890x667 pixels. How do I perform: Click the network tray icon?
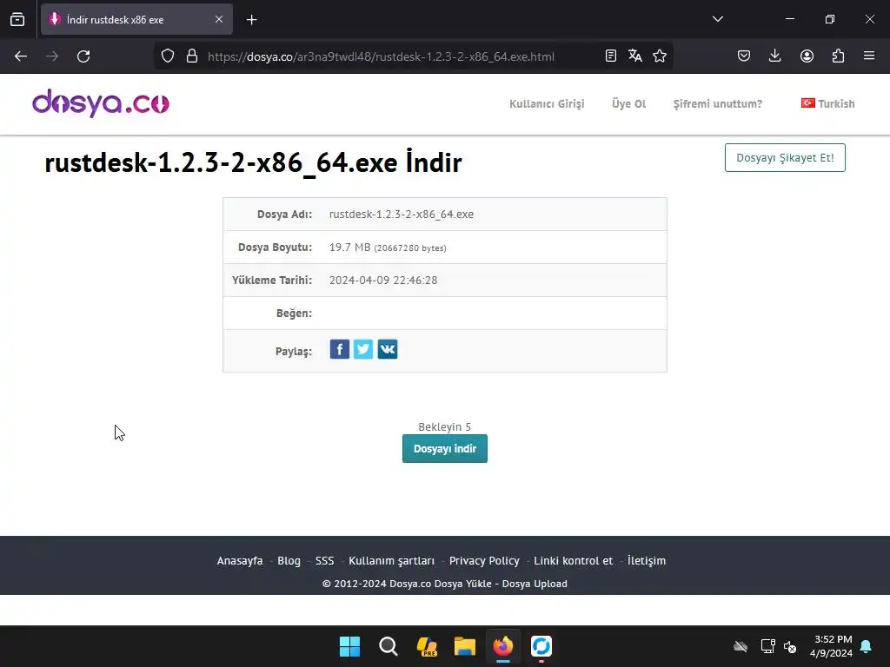(767, 646)
